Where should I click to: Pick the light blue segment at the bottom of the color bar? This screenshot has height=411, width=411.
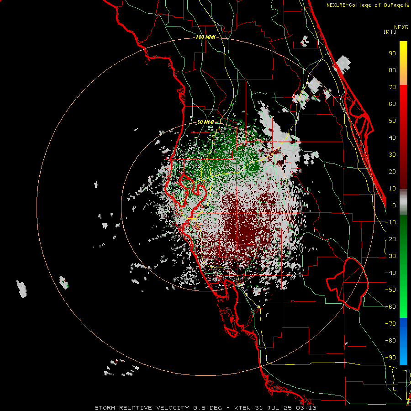pyautogui.click(x=403, y=355)
